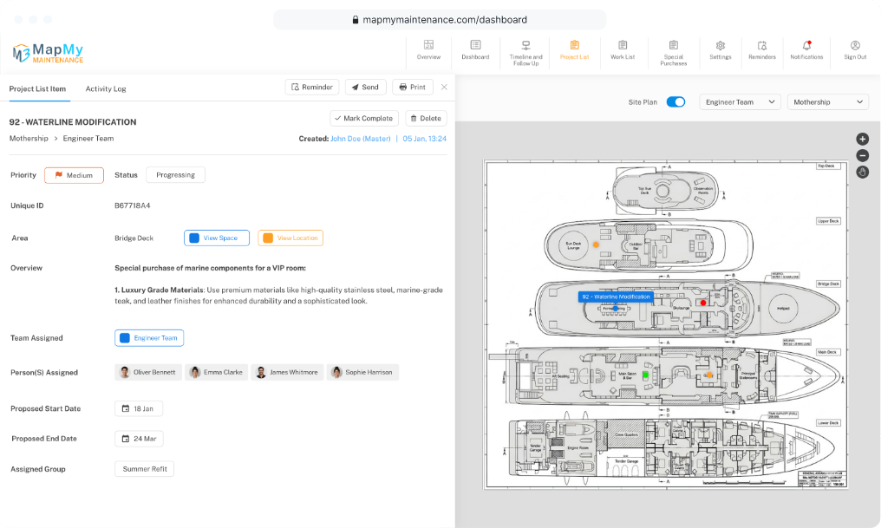Select the Sophie Harrison person chip
881x528 pixels.
(362, 373)
